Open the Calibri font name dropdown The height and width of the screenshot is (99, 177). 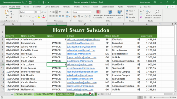tap(33, 12)
